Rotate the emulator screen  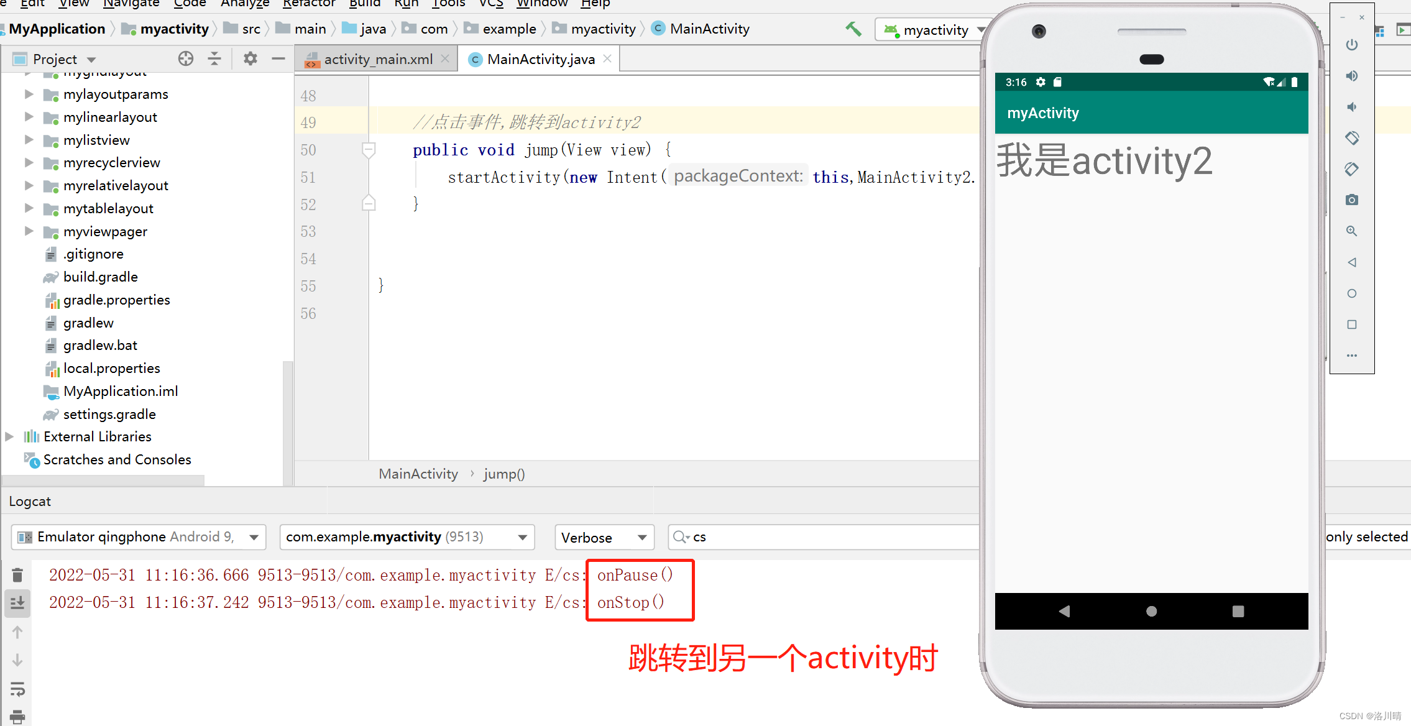pos(1353,138)
